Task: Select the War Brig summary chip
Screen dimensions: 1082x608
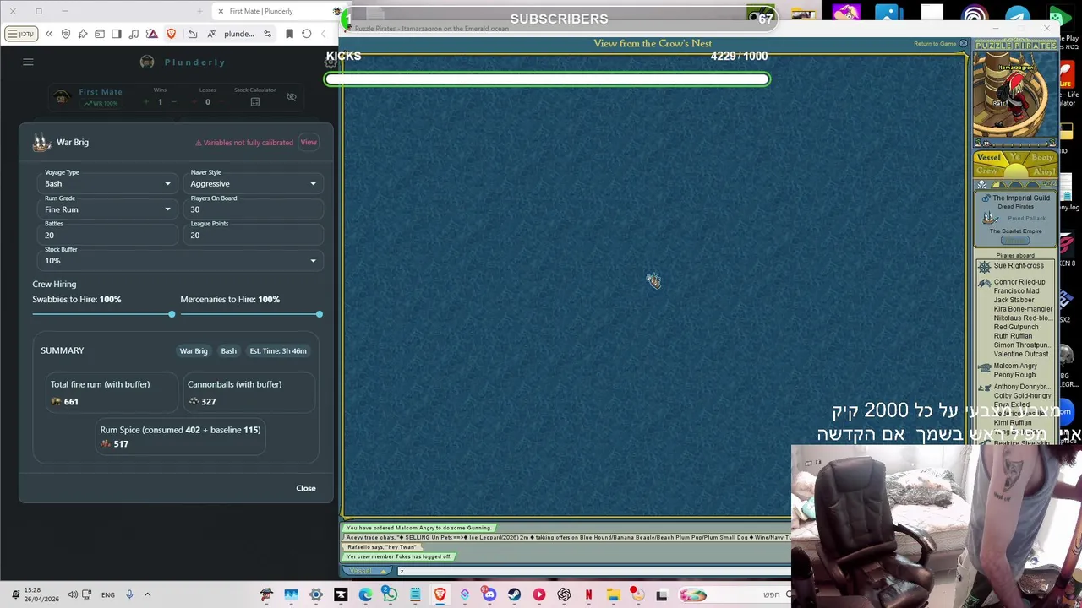Action: coord(194,350)
